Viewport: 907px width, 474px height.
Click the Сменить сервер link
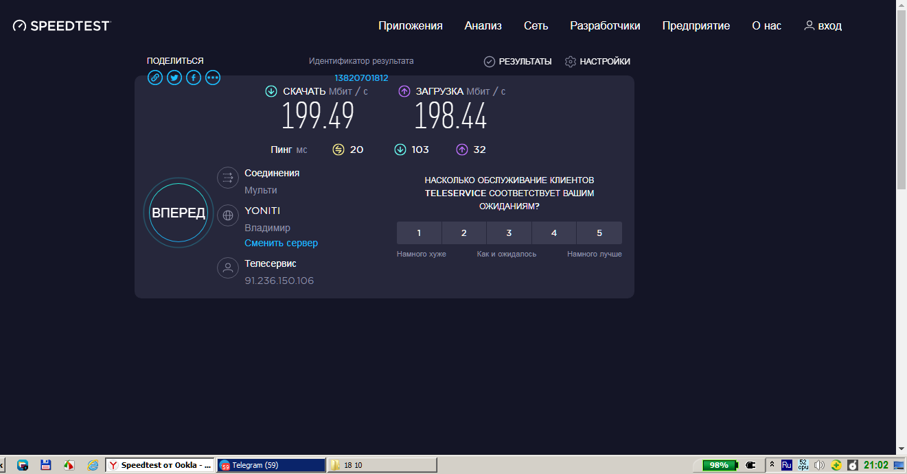point(281,244)
